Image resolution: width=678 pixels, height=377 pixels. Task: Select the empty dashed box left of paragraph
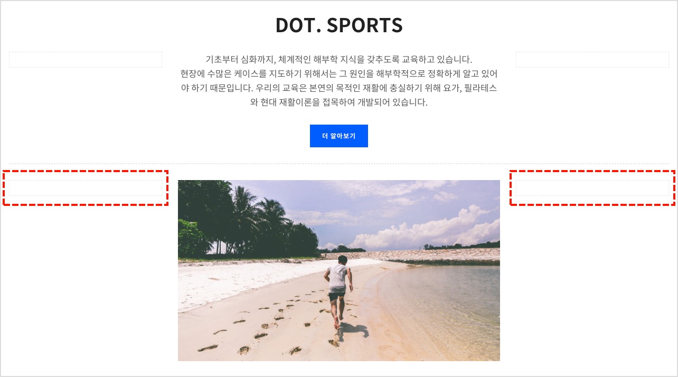coord(86,60)
